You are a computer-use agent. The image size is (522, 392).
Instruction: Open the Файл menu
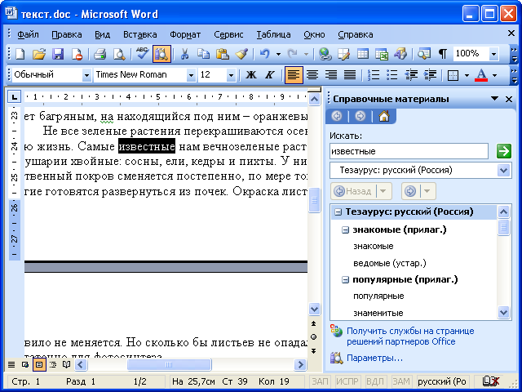tap(28, 34)
